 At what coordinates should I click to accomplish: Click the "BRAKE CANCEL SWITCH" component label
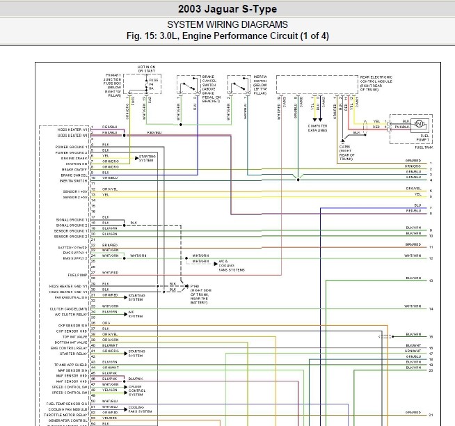211,89
